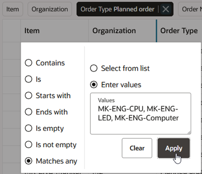Open the Organization filter chip
The height and width of the screenshot is (174, 202).
coord(50,9)
